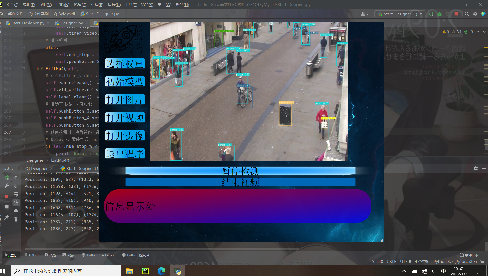The height and width of the screenshot is (276, 488).
Task: Clear run console using trash icon
Action: tap(16, 219)
